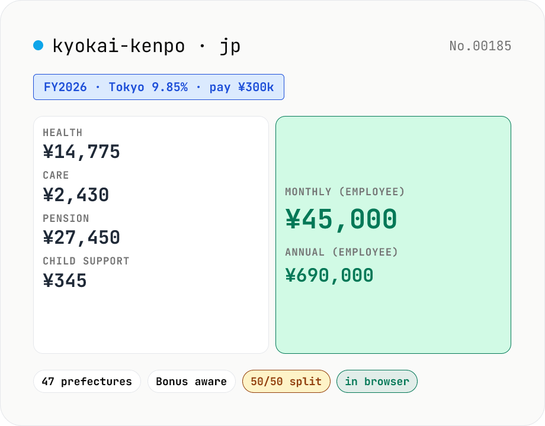This screenshot has height=426, width=545.
Task: Click the kyokai-kenpo · jp title
Action: coord(146,46)
